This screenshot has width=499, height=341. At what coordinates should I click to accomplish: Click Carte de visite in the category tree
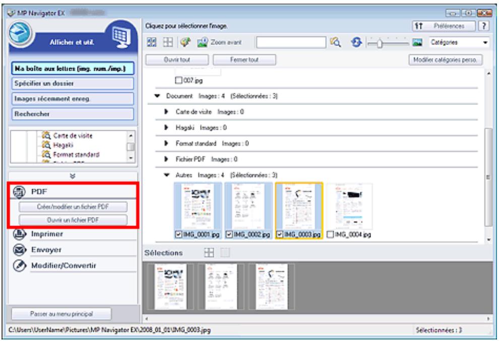coord(73,136)
